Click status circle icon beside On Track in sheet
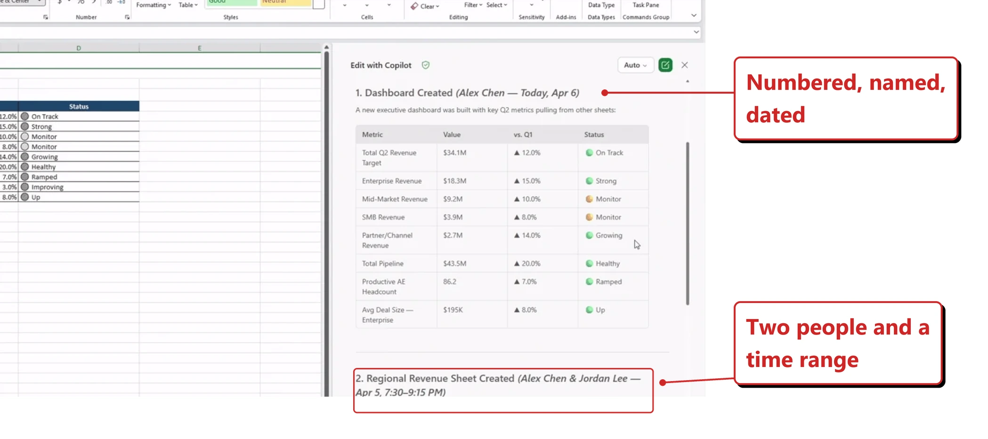Image resolution: width=988 pixels, height=439 pixels. 25,116
